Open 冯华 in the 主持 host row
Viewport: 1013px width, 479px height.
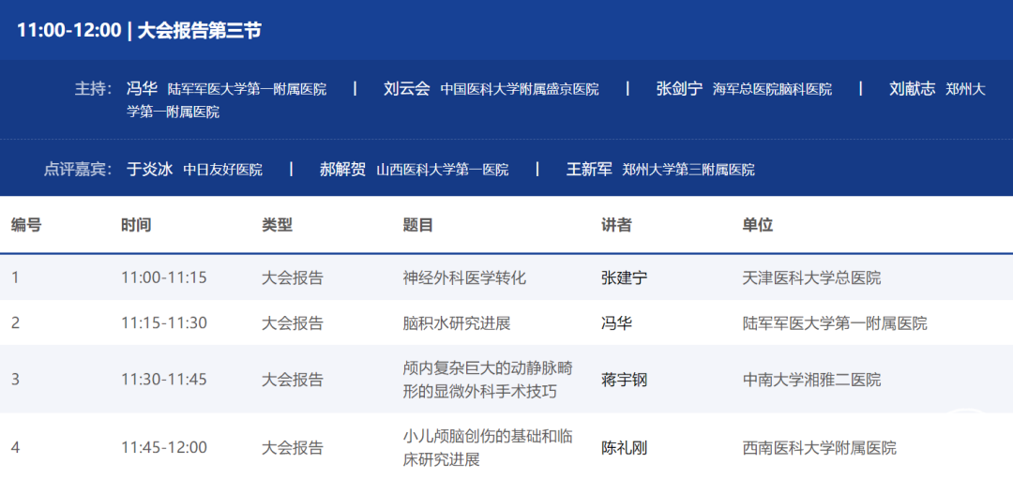coord(142,89)
